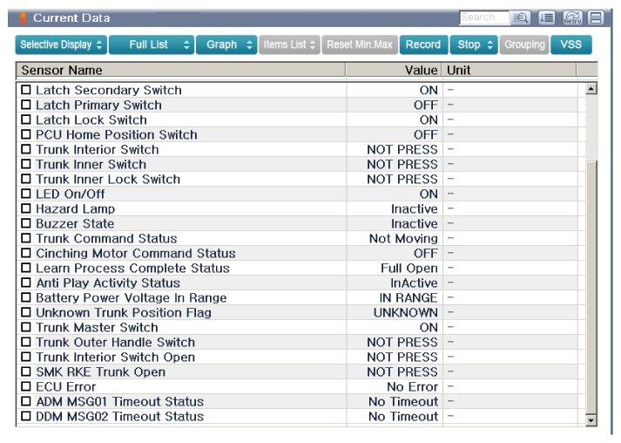Tick the Buzzer State checkbox

tap(25, 224)
